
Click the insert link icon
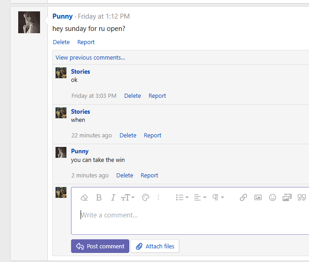243,197
